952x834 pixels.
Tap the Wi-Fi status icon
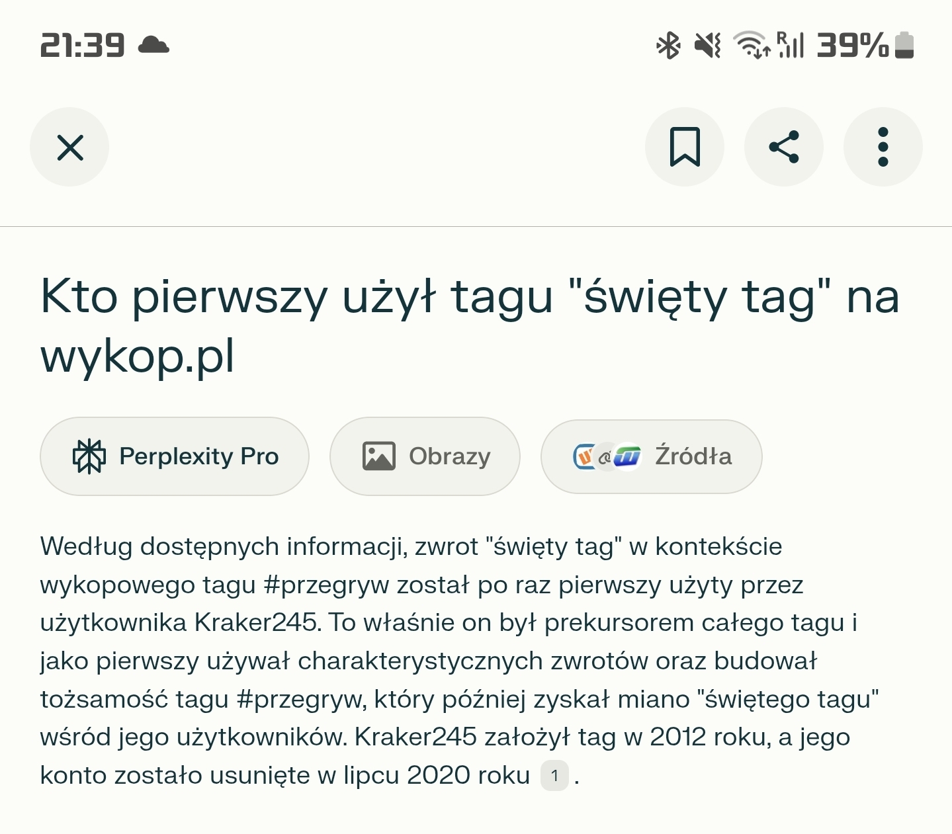click(x=752, y=46)
